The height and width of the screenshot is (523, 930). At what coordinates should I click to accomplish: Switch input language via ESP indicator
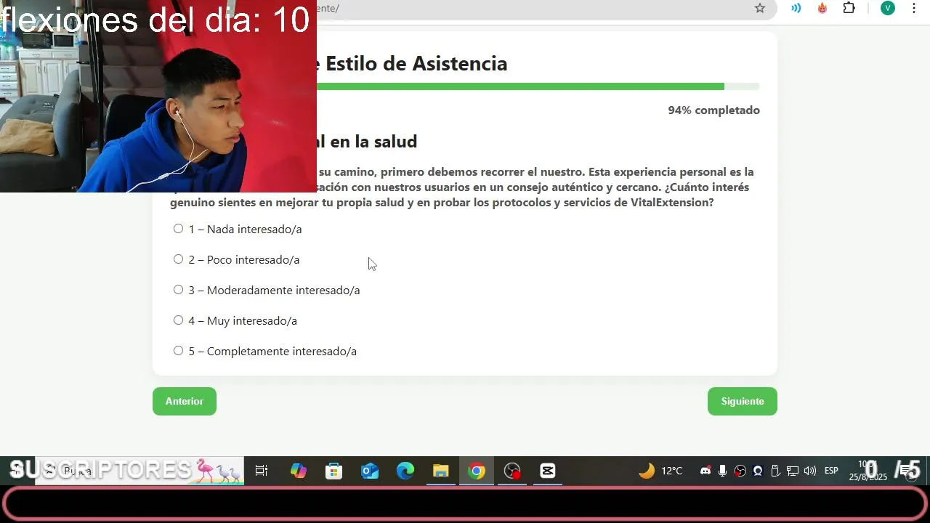coord(831,471)
